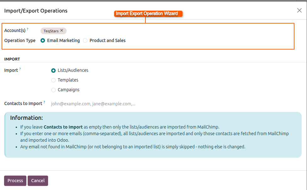Click the Cancel button

(38, 181)
